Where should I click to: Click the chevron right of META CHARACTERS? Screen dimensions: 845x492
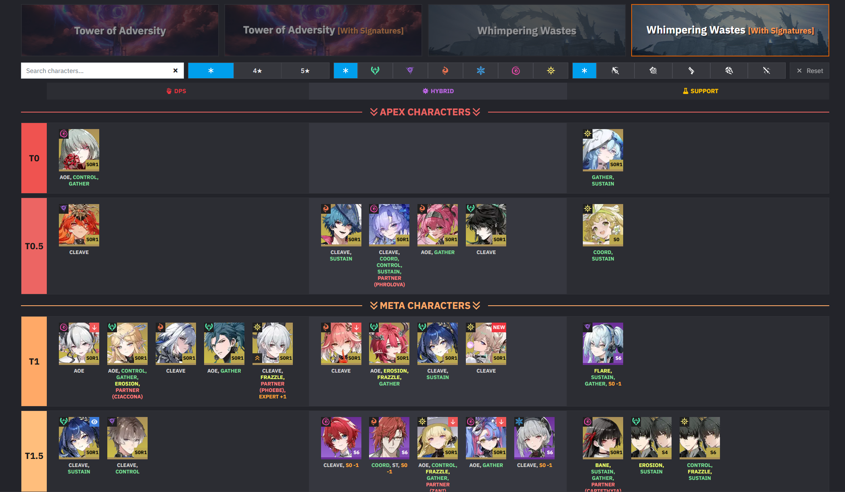click(476, 306)
